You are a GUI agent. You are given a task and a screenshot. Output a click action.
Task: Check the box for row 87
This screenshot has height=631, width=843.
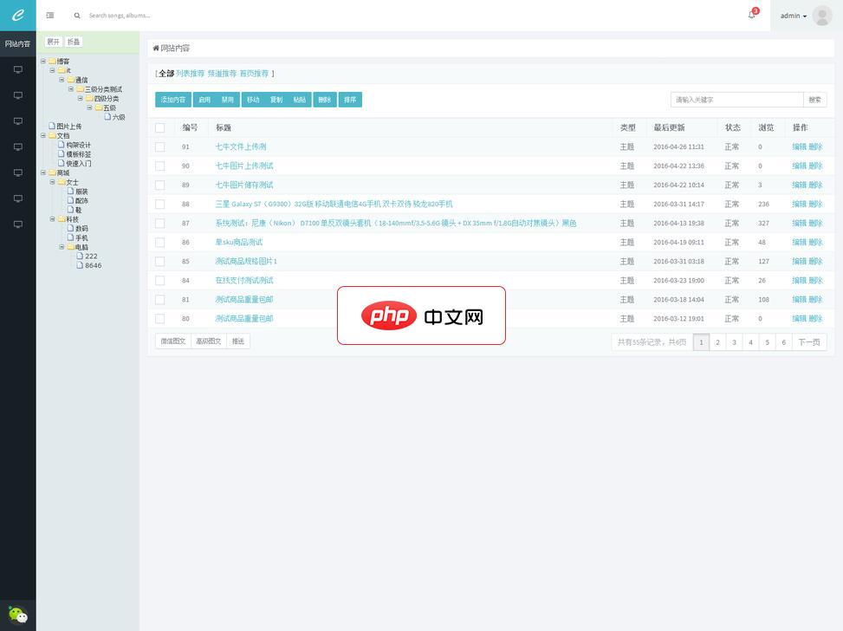click(159, 224)
